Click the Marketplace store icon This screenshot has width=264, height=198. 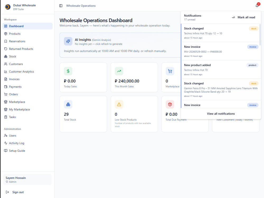6,102
